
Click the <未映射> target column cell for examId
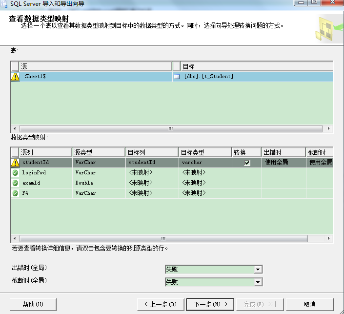click(x=152, y=183)
